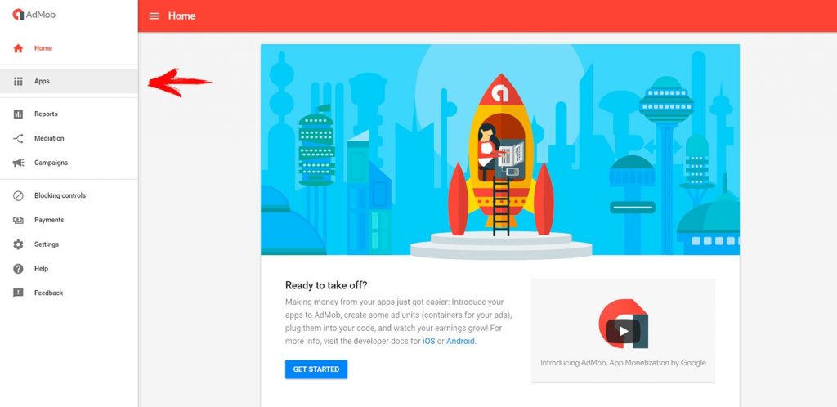Image resolution: width=837 pixels, height=407 pixels.
Task: Click the Payments money icon
Action: coord(18,220)
